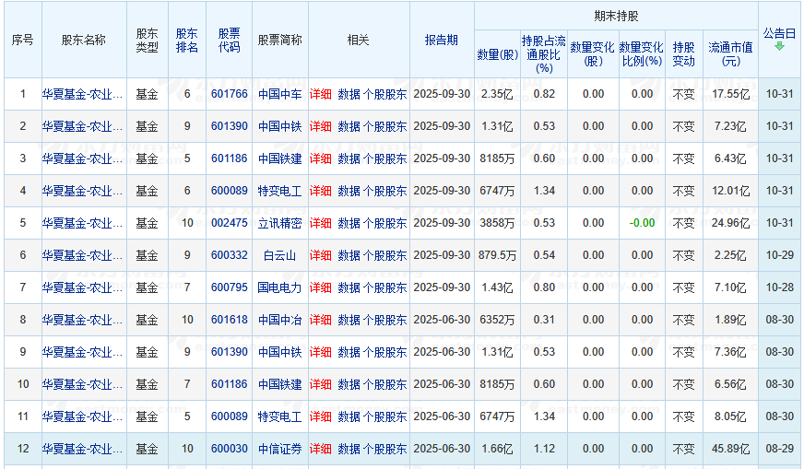The width and height of the screenshot is (804, 469).
Task: Select 1.89亿 market value cell
Action: point(730,320)
